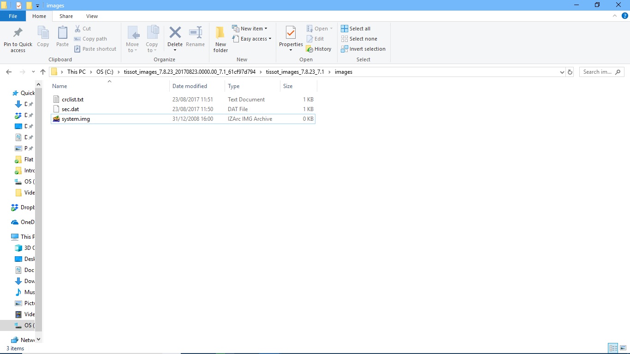The height and width of the screenshot is (354, 630).
Task: Navigate up one folder with up arrow
Action: tap(43, 72)
